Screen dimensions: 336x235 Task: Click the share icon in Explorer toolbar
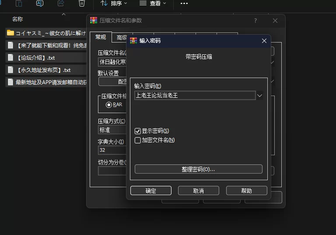tap(61, 3)
